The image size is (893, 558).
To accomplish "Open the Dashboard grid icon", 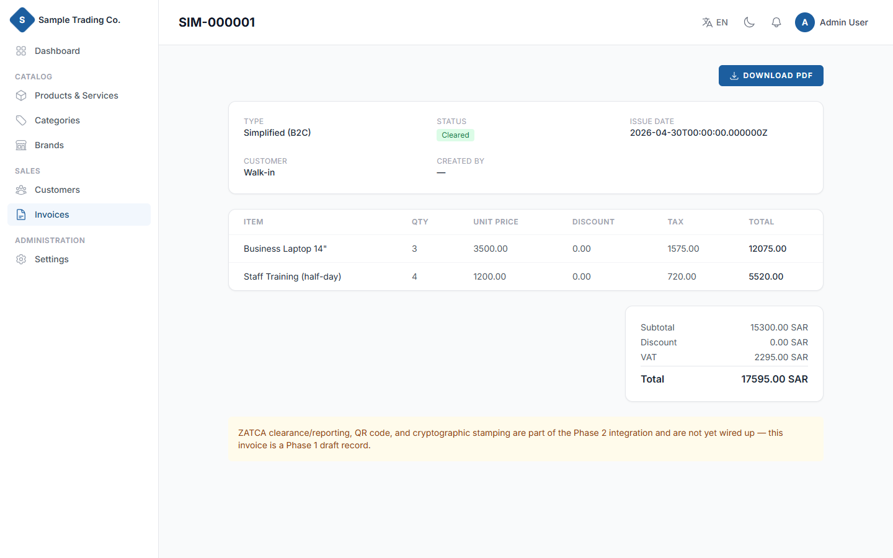I will pos(21,51).
